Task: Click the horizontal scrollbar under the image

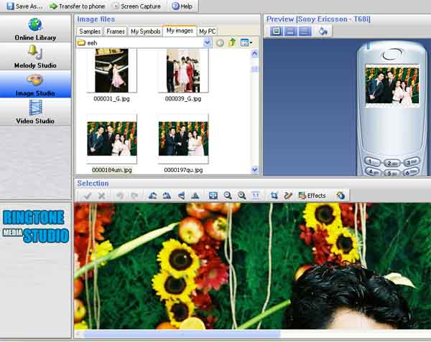Action: click(x=182, y=334)
